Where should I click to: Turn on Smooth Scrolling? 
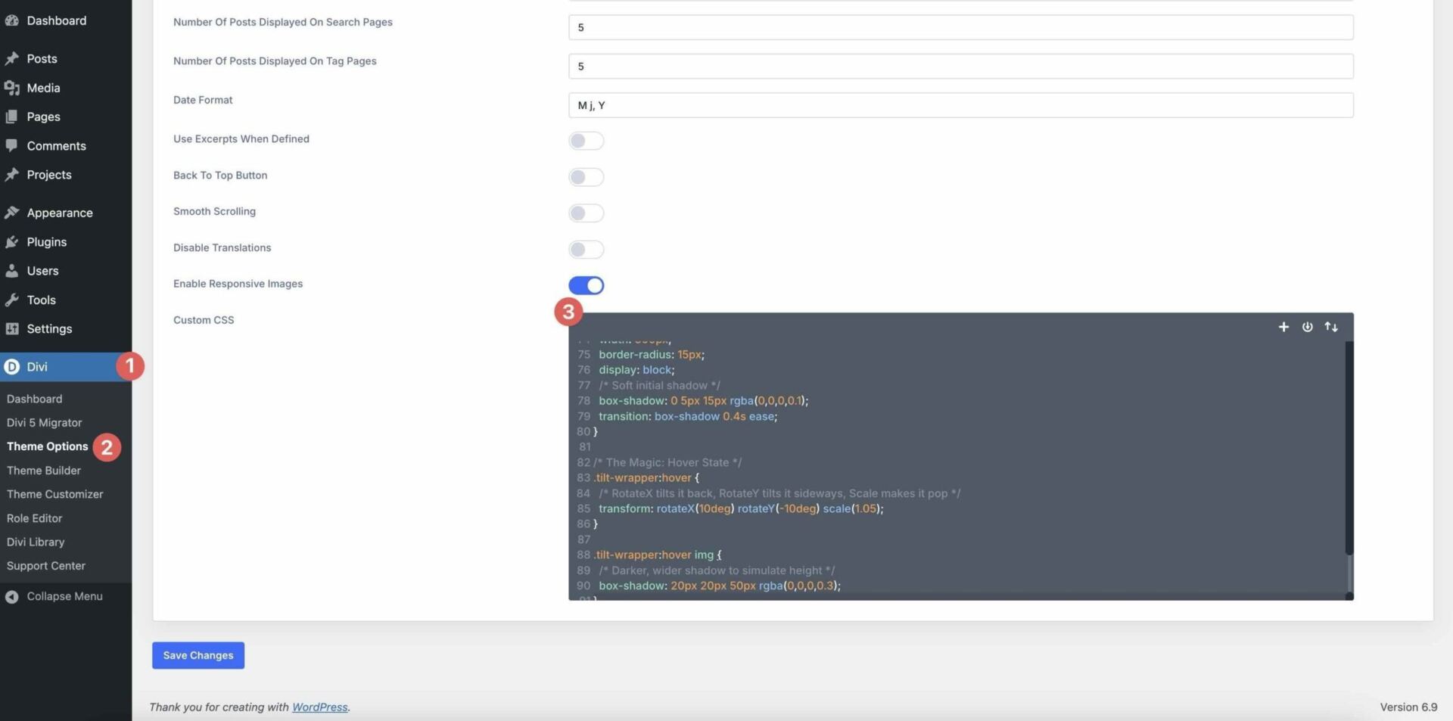point(586,213)
